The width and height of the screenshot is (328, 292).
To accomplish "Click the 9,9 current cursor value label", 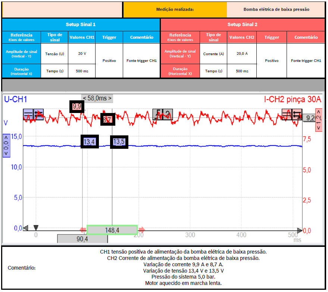I will [77, 107].
